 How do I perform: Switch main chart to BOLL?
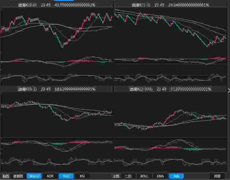tap(144, 176)
